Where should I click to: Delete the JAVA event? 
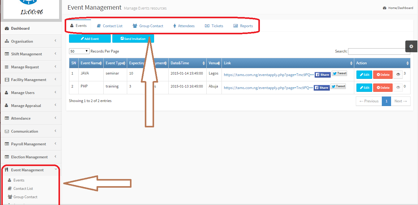coord(383,75)
